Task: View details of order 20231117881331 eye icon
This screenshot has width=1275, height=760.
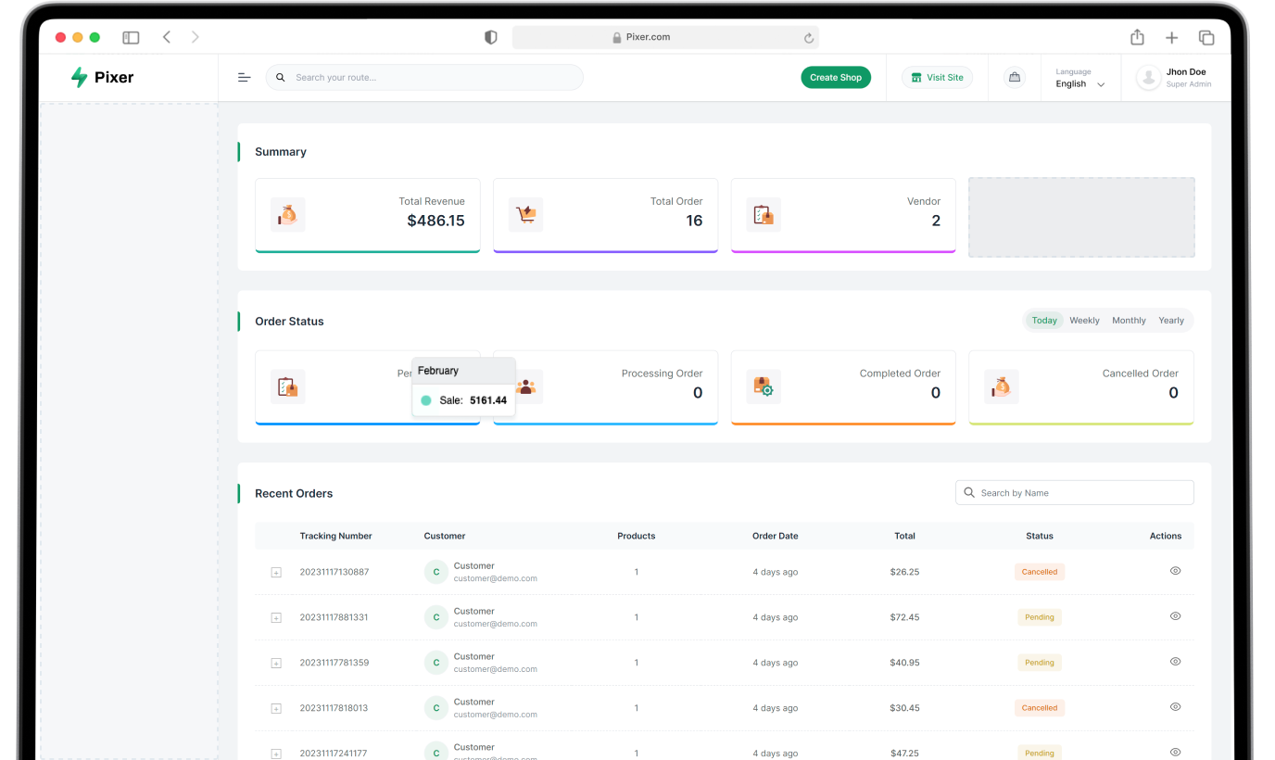Action: [x=1175, y=616]
